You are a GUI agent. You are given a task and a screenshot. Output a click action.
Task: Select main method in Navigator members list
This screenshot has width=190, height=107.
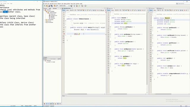[x=51, y=62]
